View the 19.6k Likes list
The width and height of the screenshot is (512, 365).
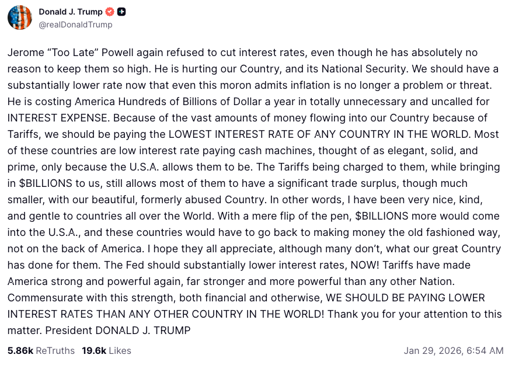pyautogui.click(x=106, y=350)
